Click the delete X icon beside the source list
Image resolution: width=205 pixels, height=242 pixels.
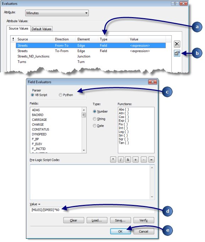(x=177, y=44)
